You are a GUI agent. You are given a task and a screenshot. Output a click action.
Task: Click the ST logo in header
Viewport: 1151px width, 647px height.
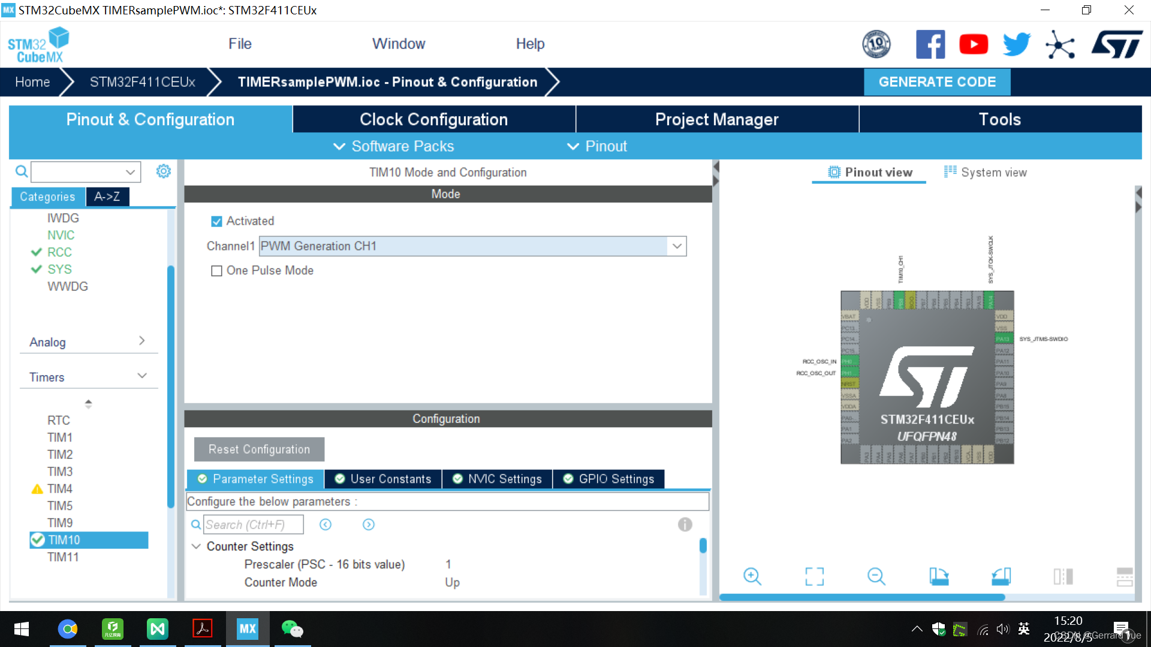pyautogui.click(x=1117, y=44)
